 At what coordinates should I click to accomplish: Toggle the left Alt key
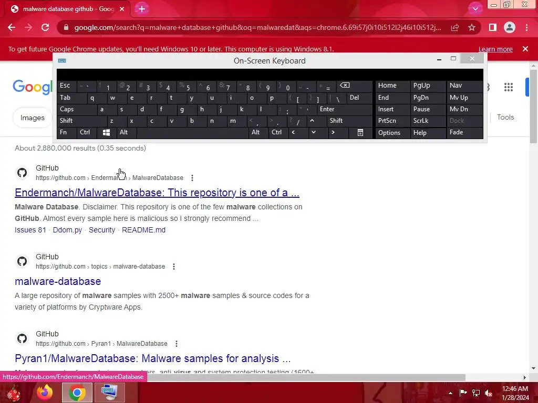pos(127,132)
